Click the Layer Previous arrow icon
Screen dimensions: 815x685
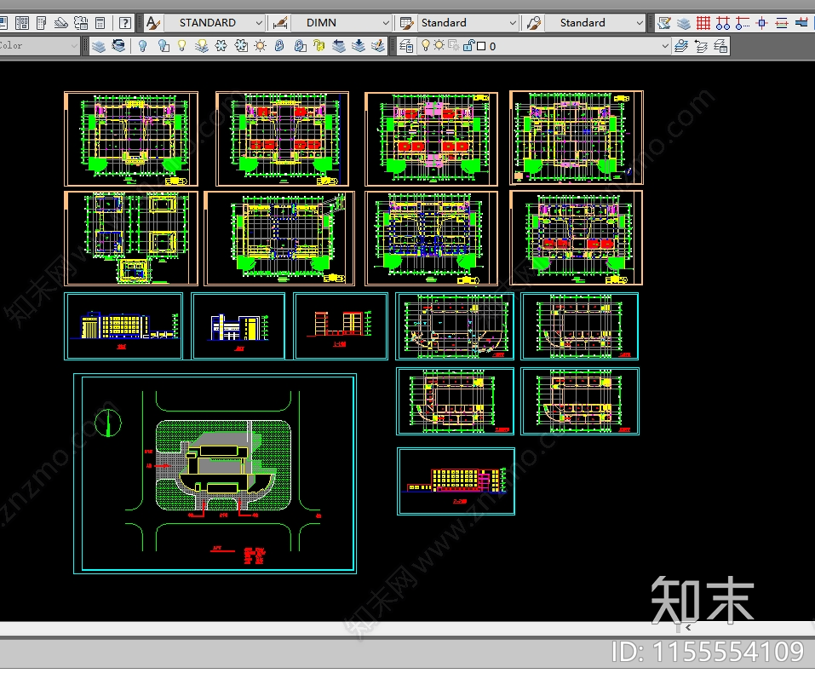tap(701, 46)
